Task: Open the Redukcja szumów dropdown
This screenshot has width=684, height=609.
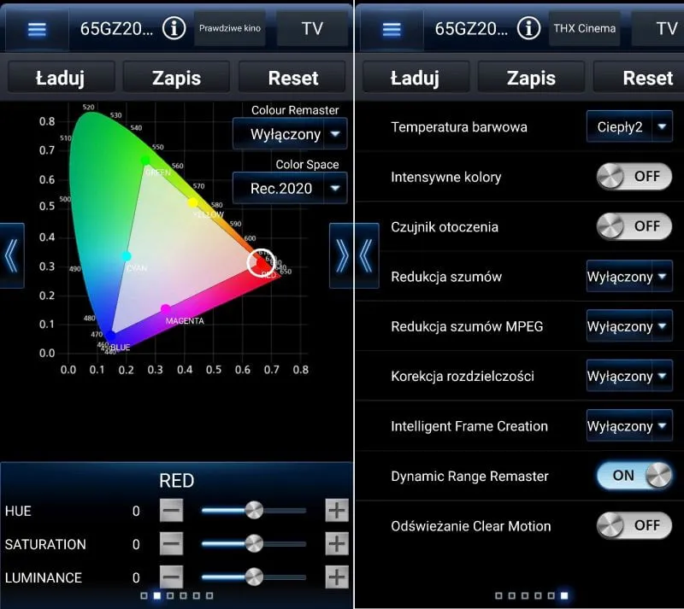Action: point(629,277)
